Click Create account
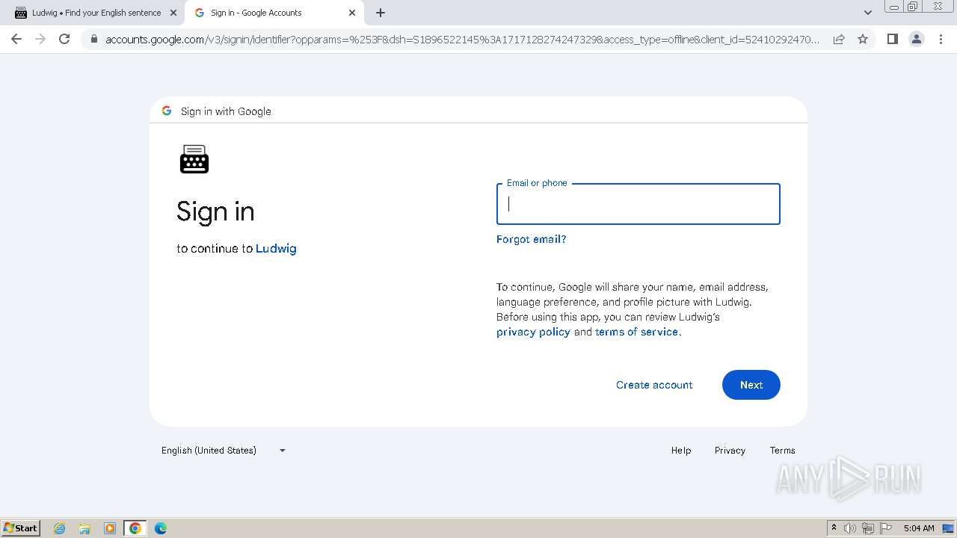957x538 pixels. pos(654,385)
